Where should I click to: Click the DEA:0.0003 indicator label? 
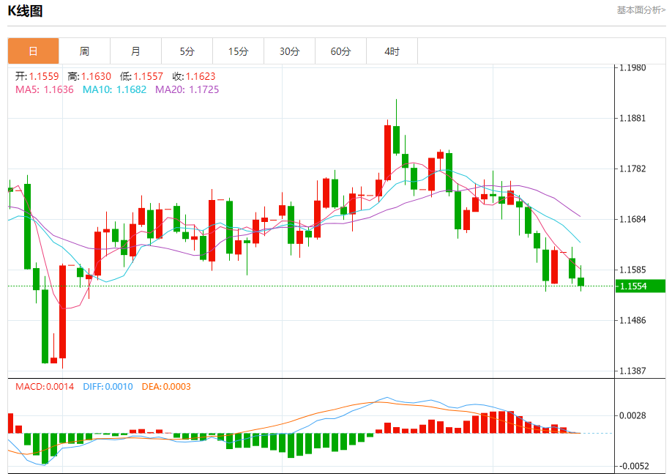click(166, 387)
